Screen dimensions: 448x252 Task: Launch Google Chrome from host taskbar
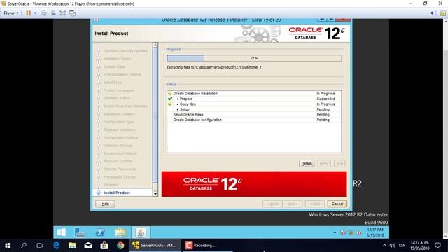coord(120,246)
